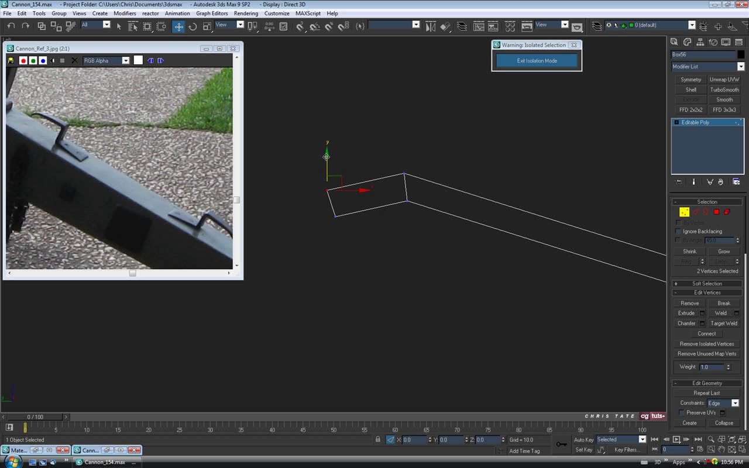Image resolution: width=749 pixels, height=468 pixels.
Task: Click the Chamfer button
Action: (x=686, y=323)
